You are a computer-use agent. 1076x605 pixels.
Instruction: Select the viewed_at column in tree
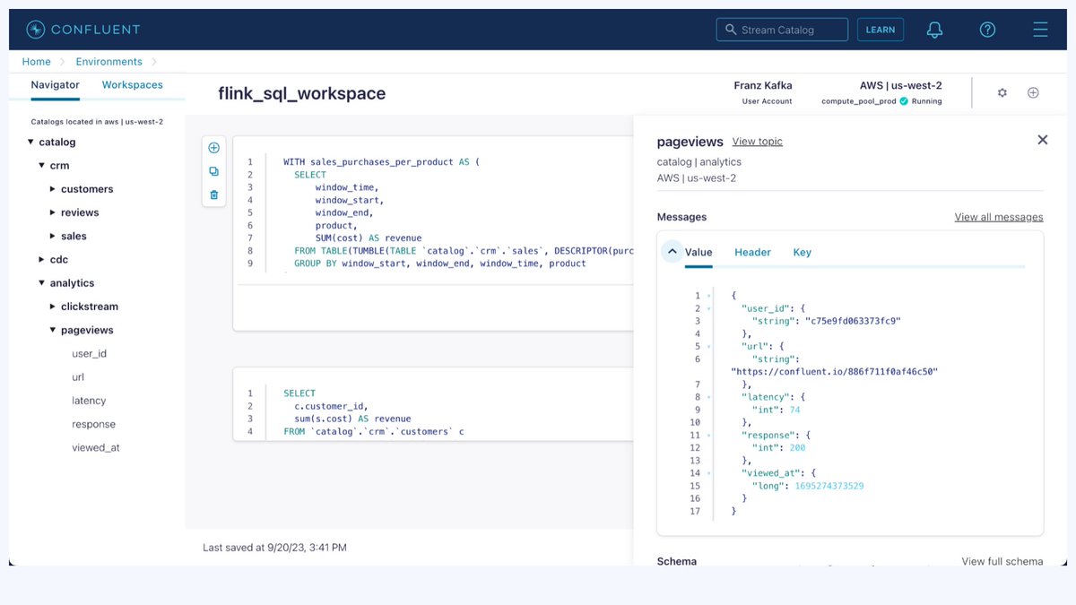click(x=96, y=447)
